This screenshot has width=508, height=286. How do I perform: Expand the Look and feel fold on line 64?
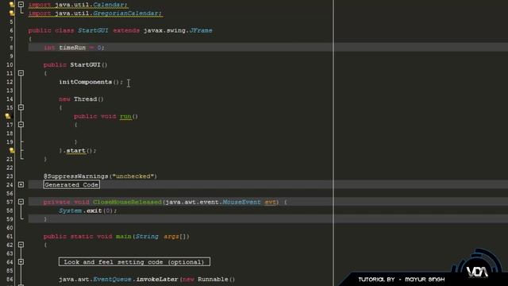click(21, 261)
